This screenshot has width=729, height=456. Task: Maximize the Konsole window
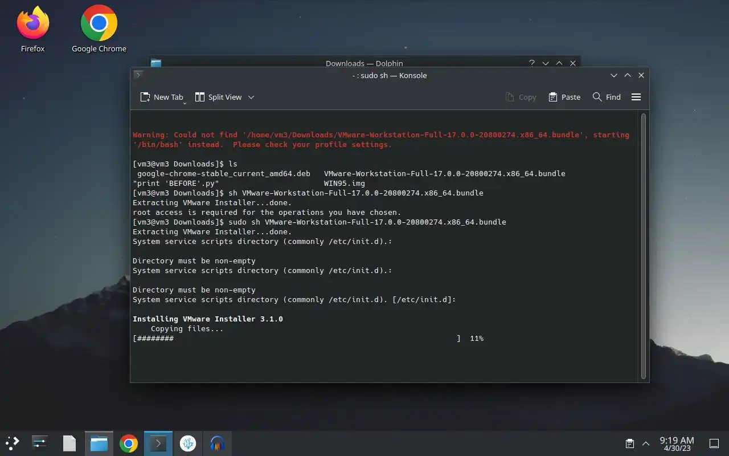pos(628,75)
